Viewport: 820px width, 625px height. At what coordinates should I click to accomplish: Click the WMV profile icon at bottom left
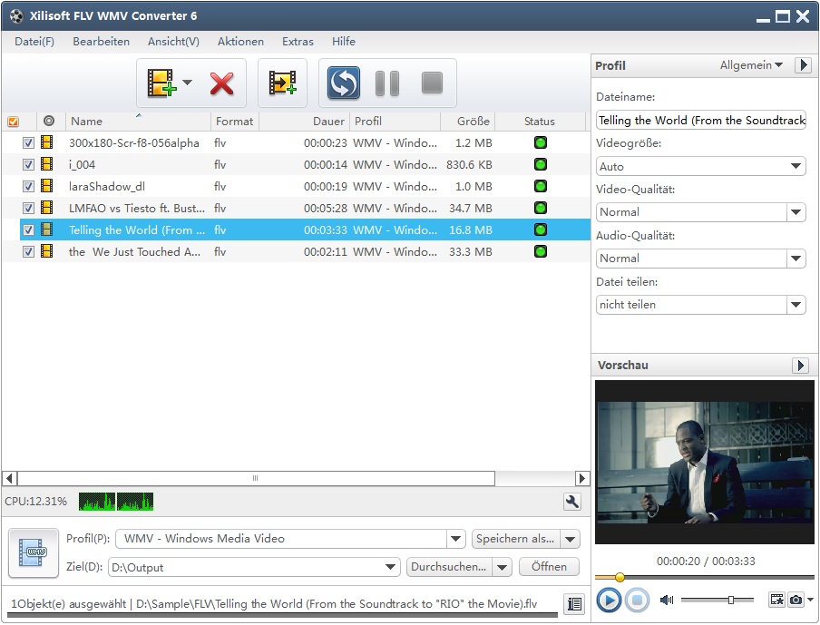point(34,552)
